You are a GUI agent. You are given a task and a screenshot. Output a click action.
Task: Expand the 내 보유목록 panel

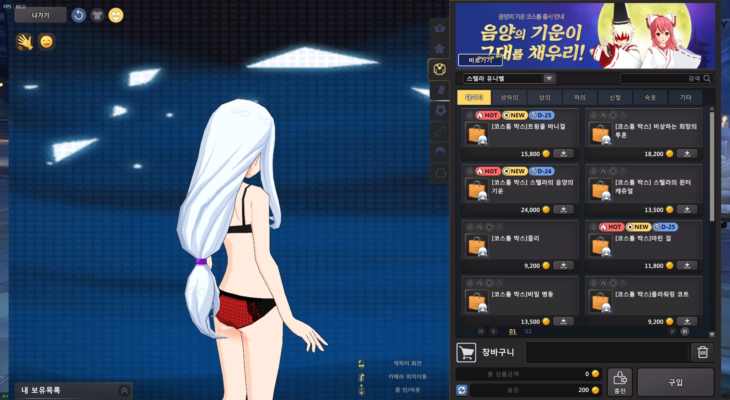click(x=124, y=390)
